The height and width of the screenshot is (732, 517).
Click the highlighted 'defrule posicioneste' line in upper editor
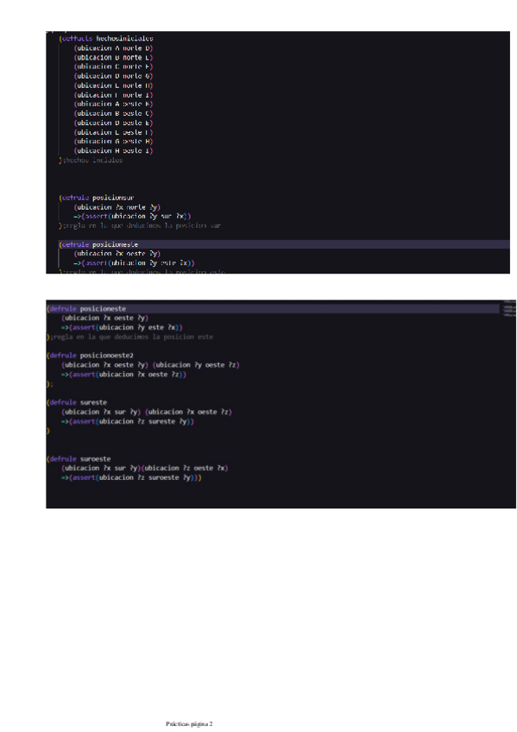pyautogui.click(x=284, y=244)
